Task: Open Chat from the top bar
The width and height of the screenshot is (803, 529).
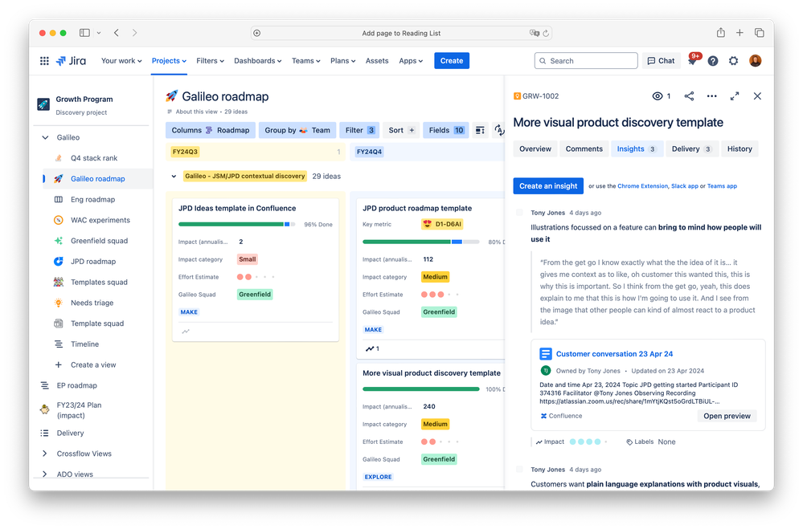Action: tap(662, 61)
